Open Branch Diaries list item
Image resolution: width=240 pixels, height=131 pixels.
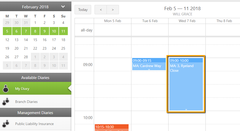point(36,101)
